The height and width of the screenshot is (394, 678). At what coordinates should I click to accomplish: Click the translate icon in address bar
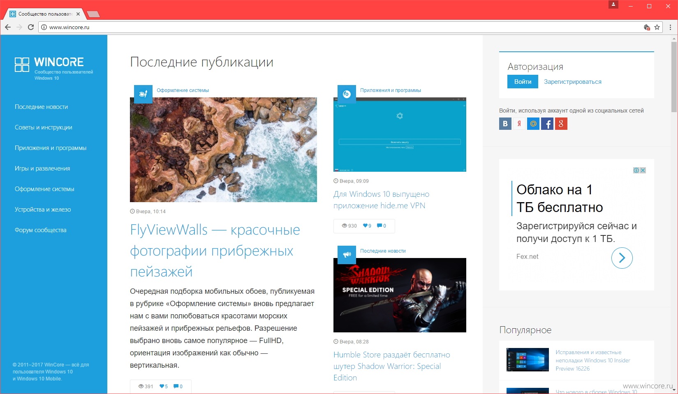pos(647,27)
